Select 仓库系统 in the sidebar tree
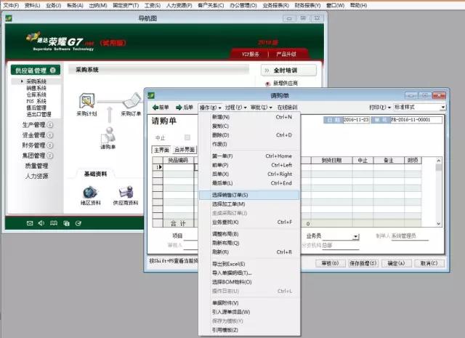 pyautogui.click(x=36, y=94)
